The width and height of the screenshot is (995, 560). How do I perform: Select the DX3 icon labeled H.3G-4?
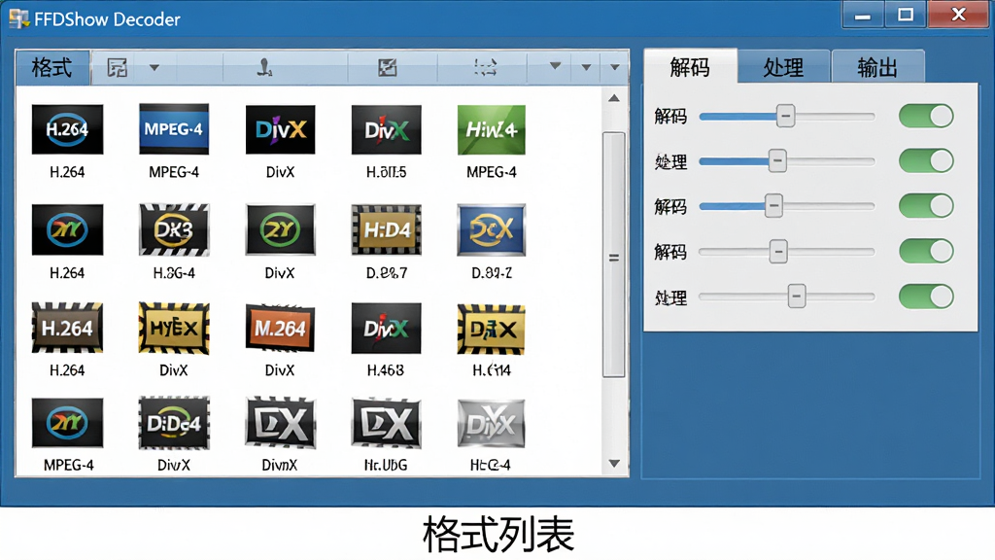(x=174, y=229)
